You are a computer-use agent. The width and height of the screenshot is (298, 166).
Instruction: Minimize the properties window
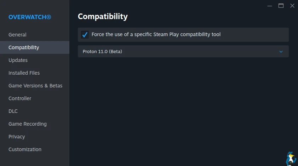(x=270, y=6)
